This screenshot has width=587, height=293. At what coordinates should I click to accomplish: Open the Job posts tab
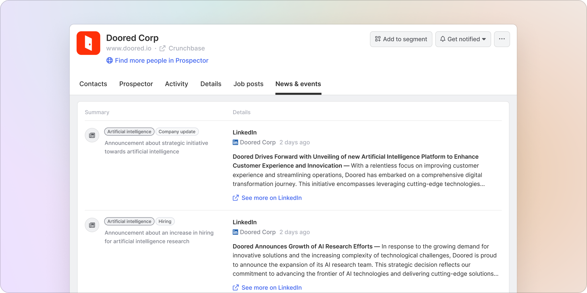coord(249,84)
